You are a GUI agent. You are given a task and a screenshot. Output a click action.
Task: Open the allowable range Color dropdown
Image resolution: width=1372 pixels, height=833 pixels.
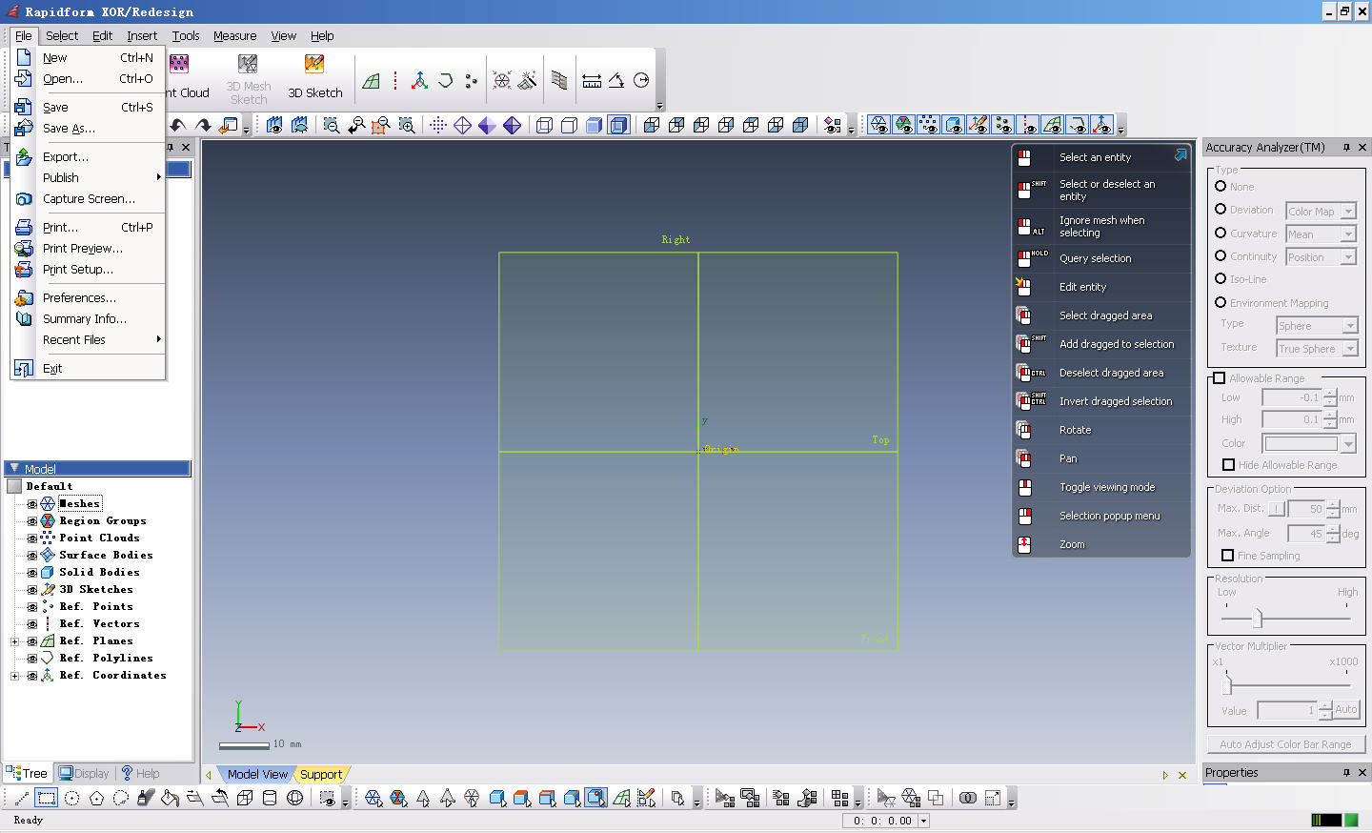click(x=1348, y=444)
